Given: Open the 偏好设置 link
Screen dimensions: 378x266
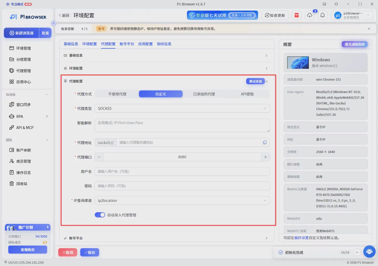Looking at the screenshot, I should pyautogui.click(x=301, y=238).
